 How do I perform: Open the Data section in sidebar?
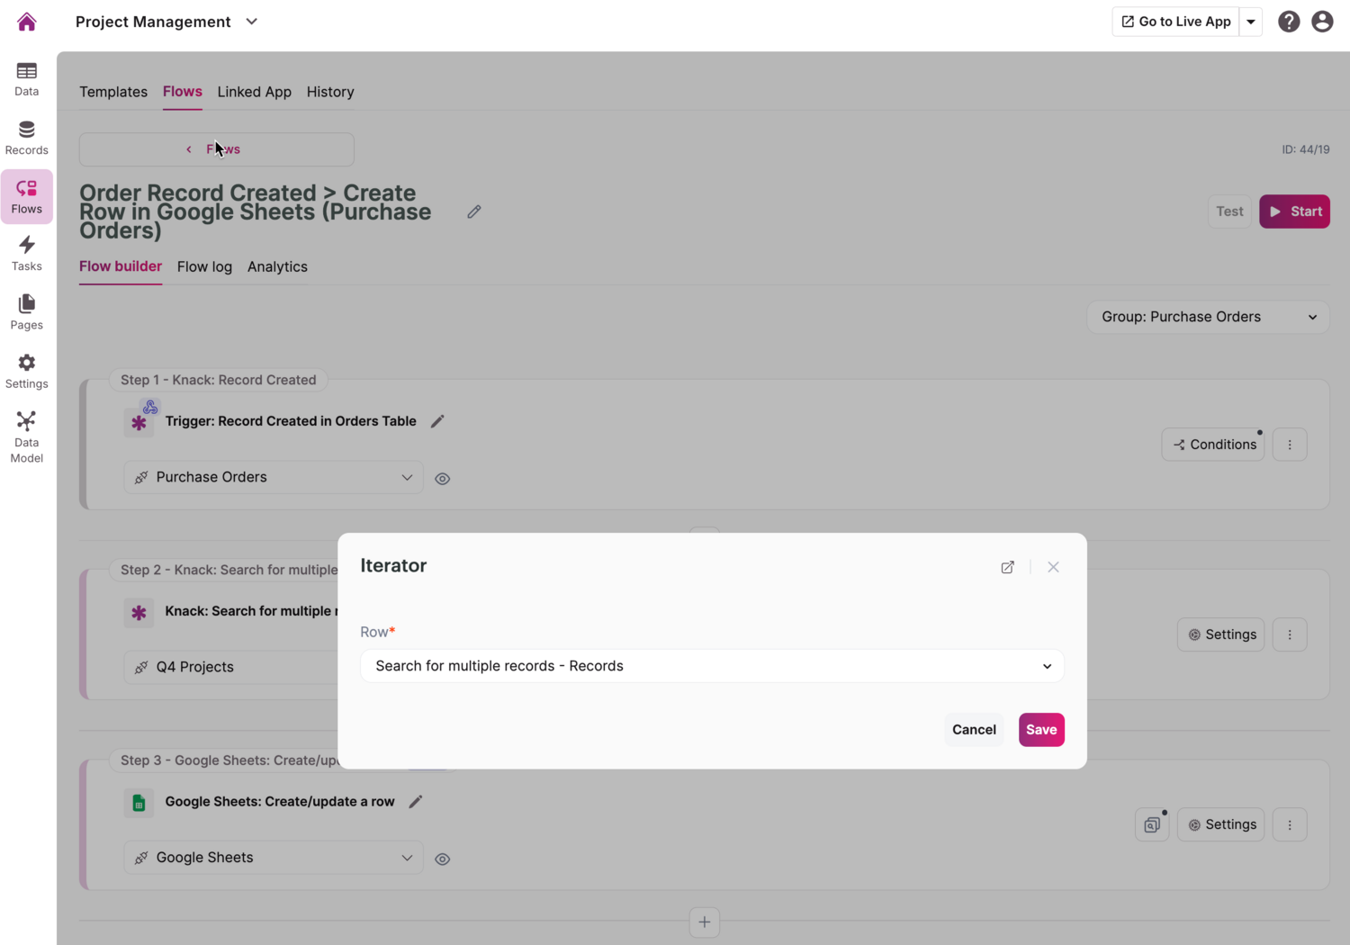pyautogui.click(x=27, y=78)
